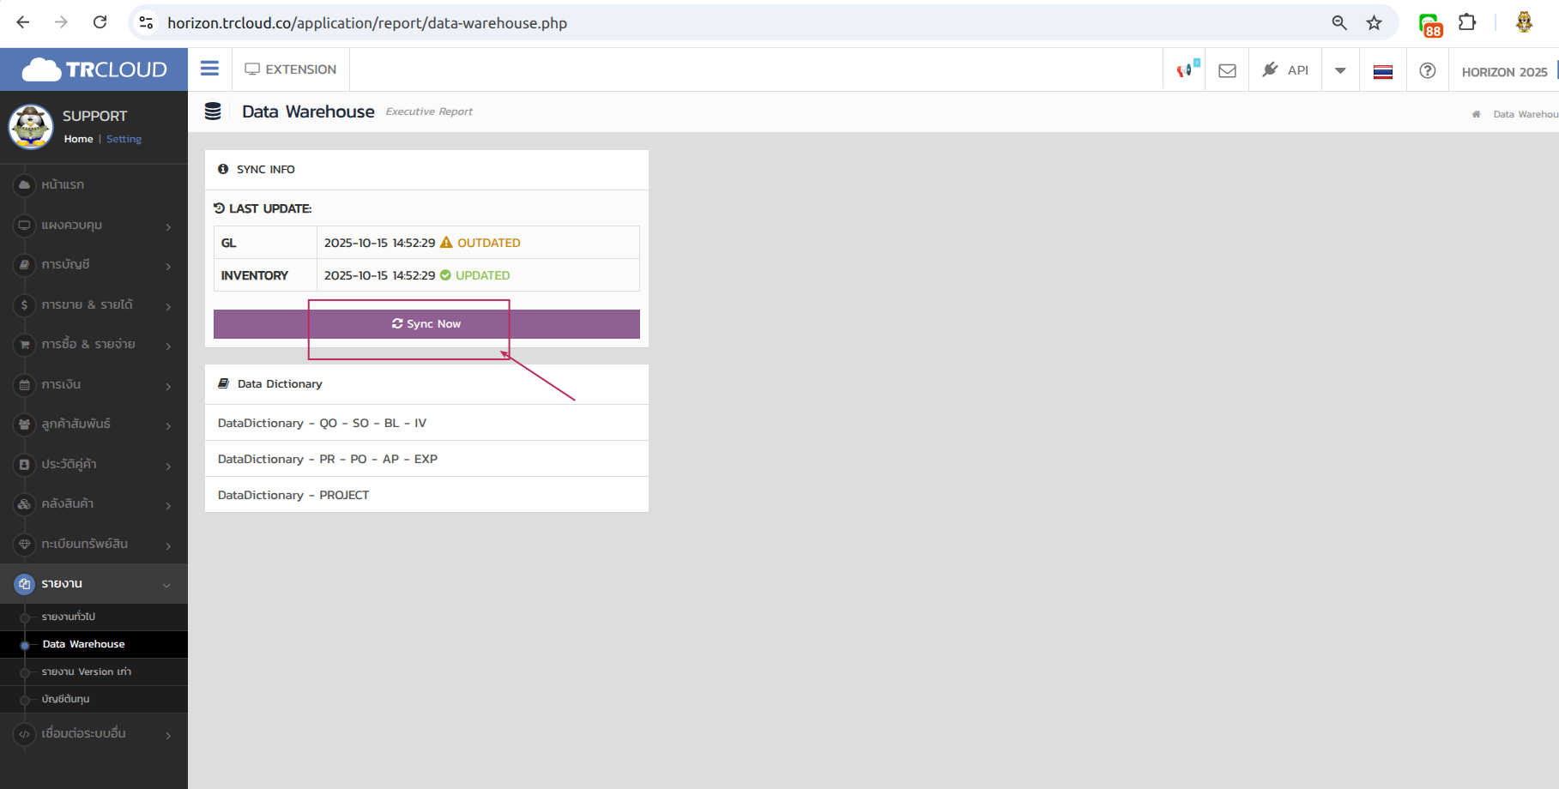1559x789 pixels.
Task: Click the Thai flag language icon
Action: [1382, 71]
